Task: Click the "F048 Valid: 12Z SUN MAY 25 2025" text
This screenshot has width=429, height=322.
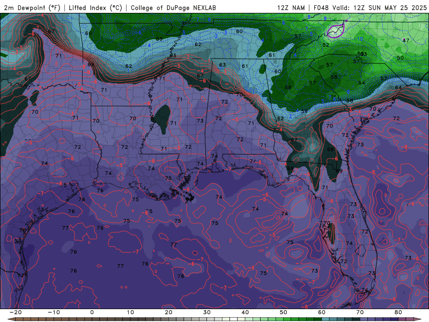Action: click(x=370, y=8)
